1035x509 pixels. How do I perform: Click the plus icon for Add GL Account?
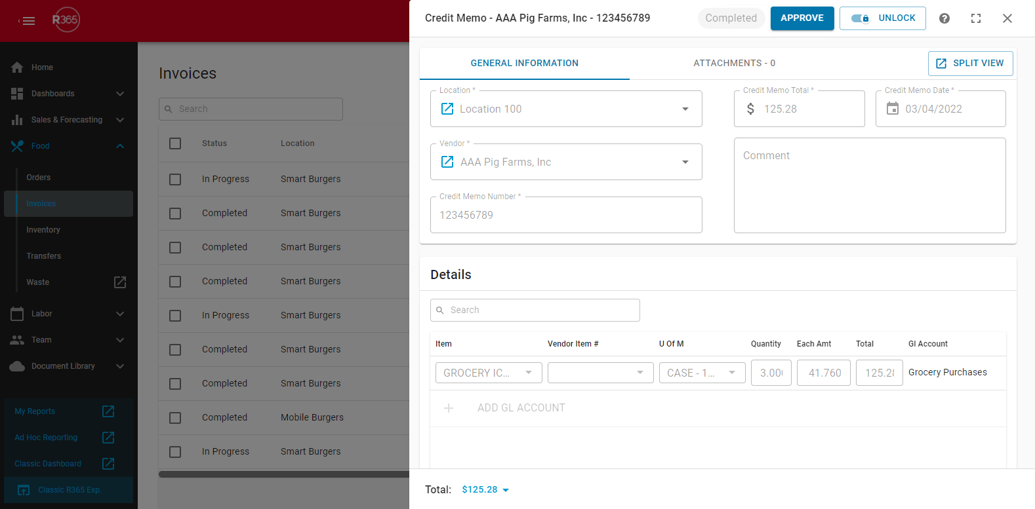449,408
